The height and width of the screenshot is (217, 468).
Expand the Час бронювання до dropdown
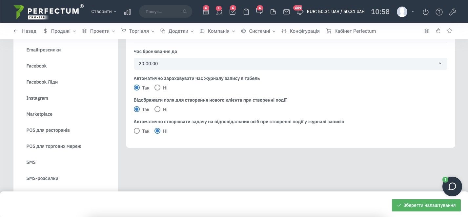(290, 64)
